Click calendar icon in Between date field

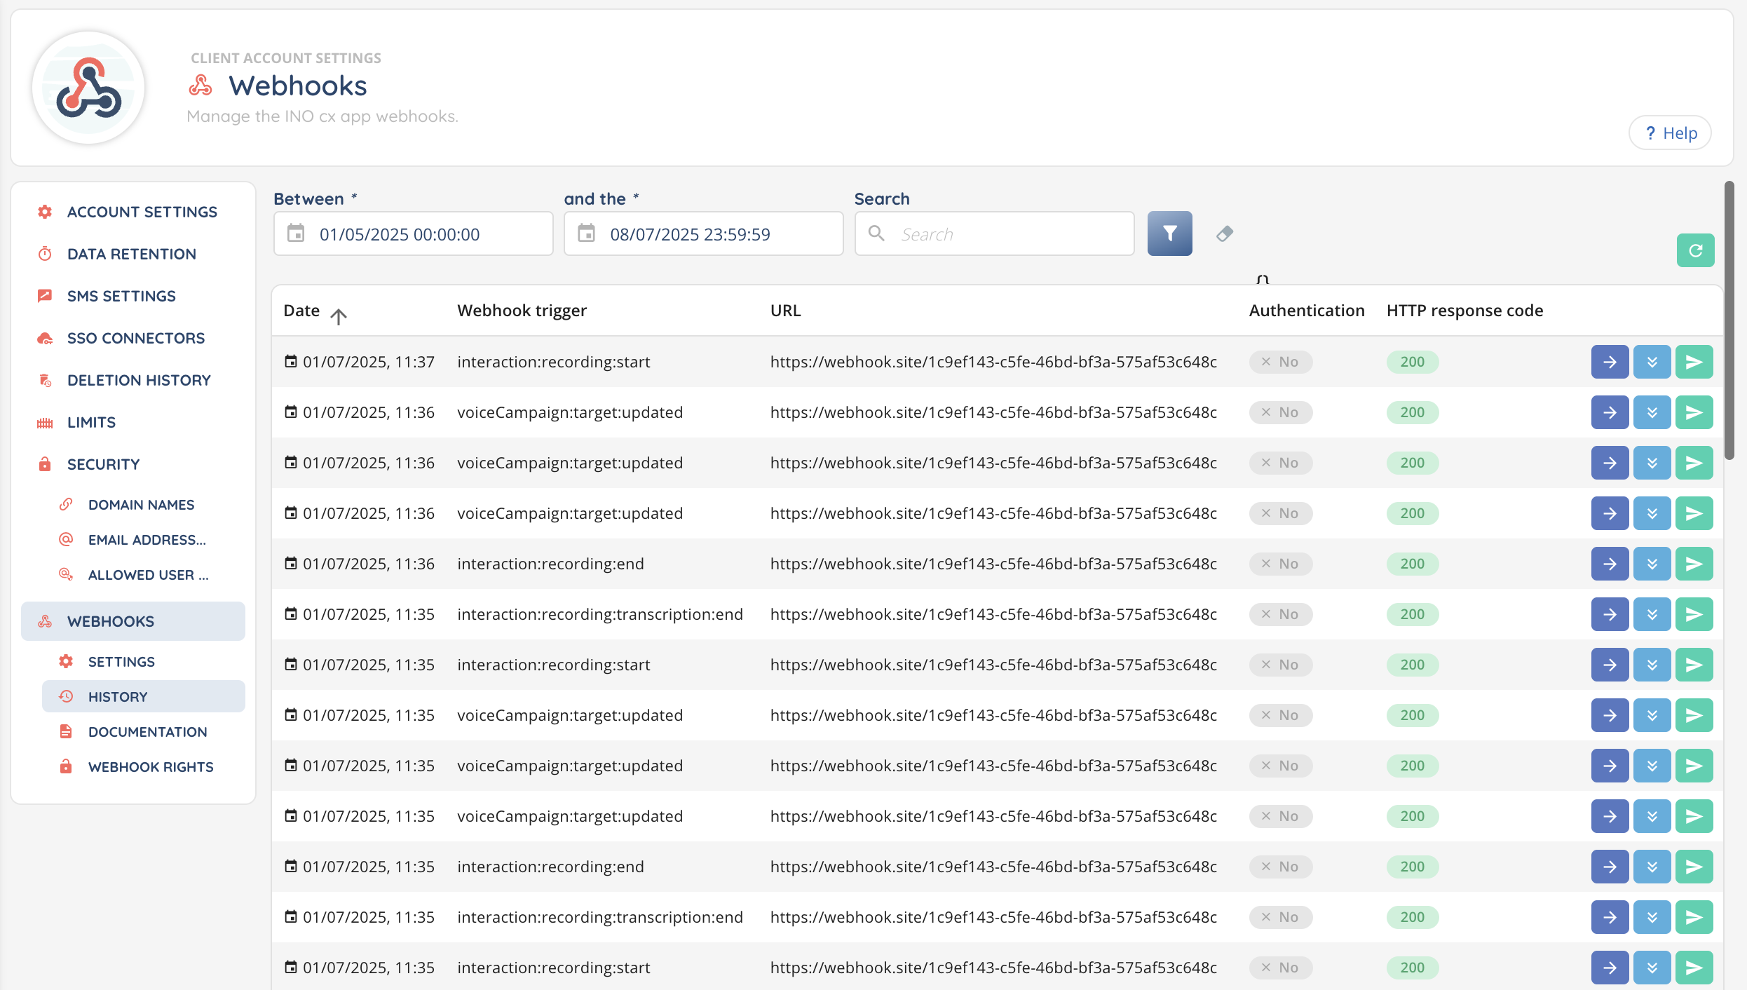[297, 233]
